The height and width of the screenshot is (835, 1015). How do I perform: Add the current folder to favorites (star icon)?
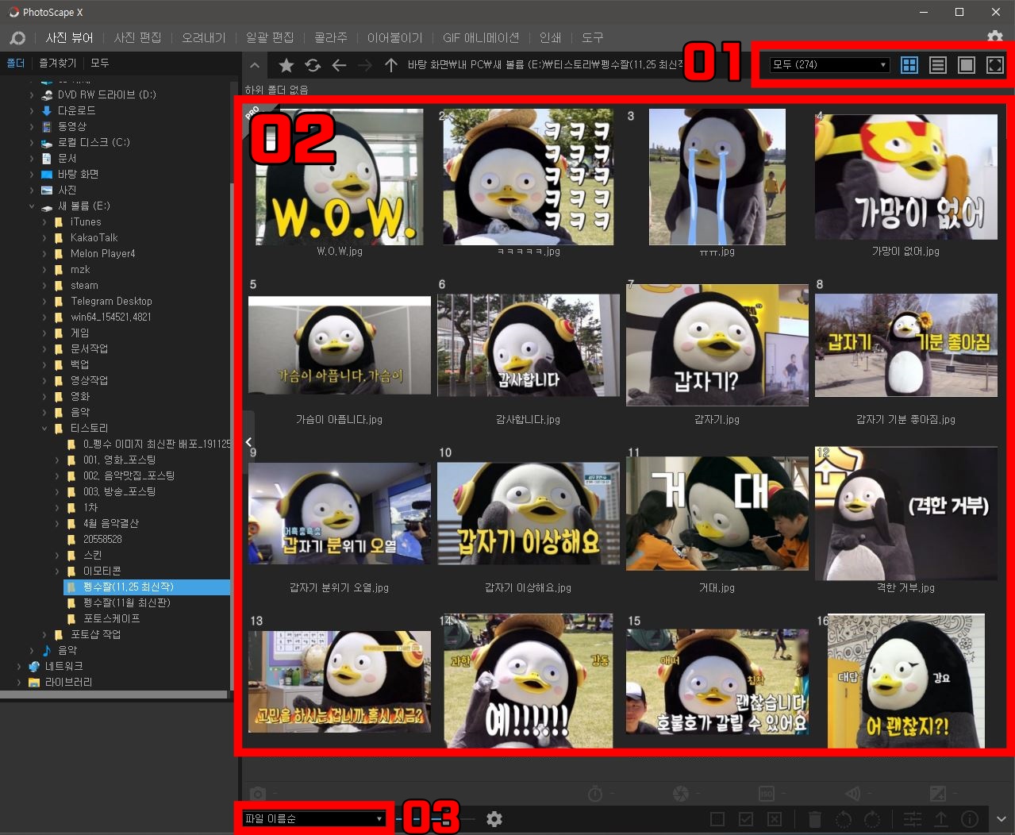pos(286,65)
